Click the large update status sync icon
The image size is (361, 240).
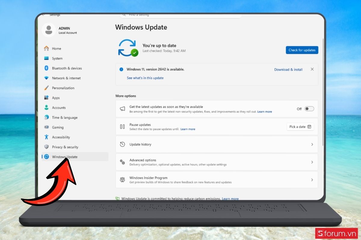128,48
